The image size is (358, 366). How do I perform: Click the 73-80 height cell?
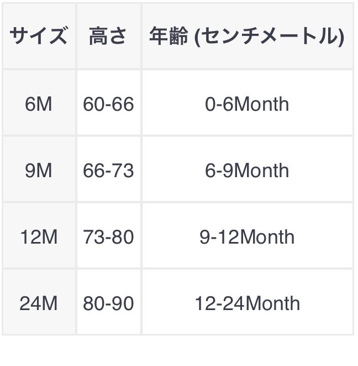[x=108, y=237]
